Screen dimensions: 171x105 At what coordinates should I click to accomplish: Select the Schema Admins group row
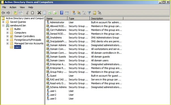84,87
